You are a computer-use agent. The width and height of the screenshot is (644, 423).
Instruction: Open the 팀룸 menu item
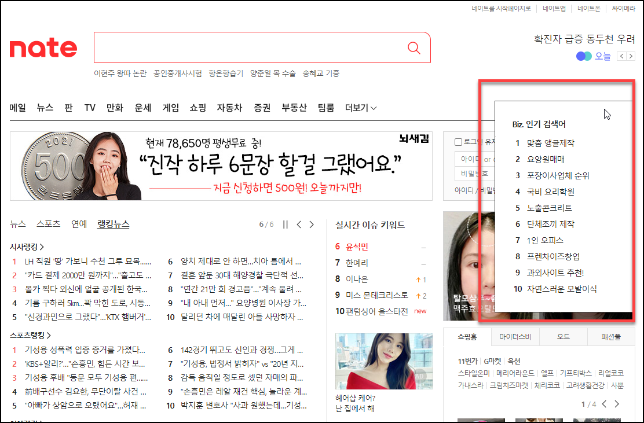(326, 108)
